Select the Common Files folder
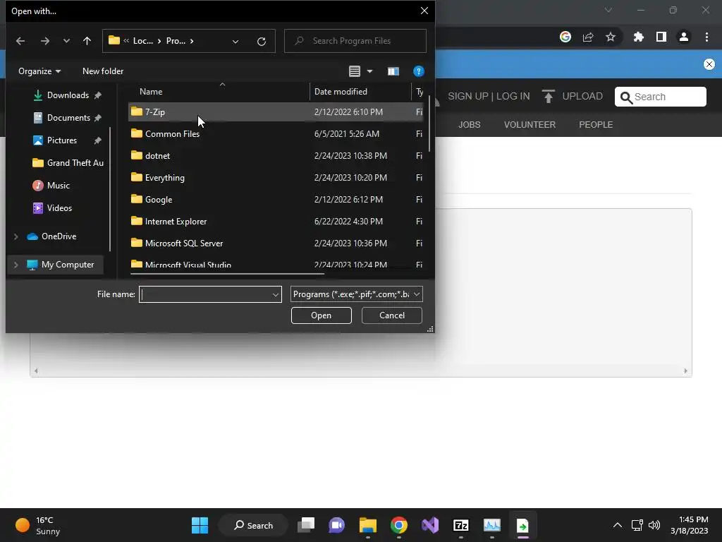The image size is (722, 542). tap(276, 134)
